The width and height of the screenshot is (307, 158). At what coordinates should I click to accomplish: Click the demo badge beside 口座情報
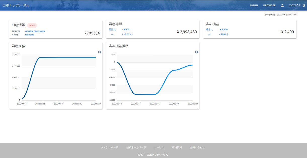click(x=32, y=25)
